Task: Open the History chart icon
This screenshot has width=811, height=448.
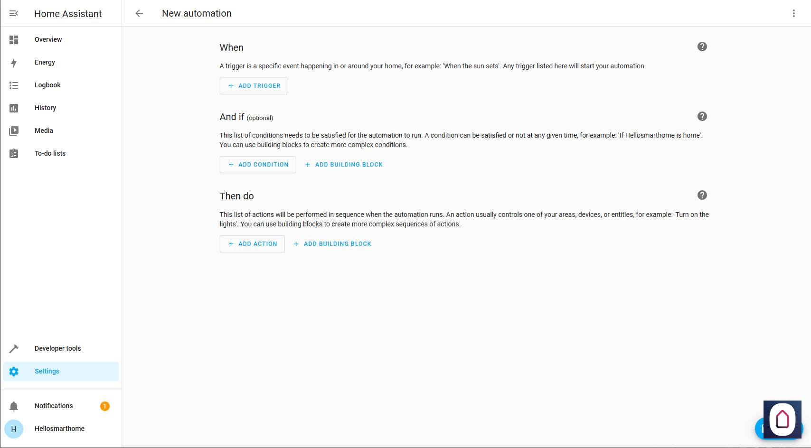Action: (x=14, y=108)
